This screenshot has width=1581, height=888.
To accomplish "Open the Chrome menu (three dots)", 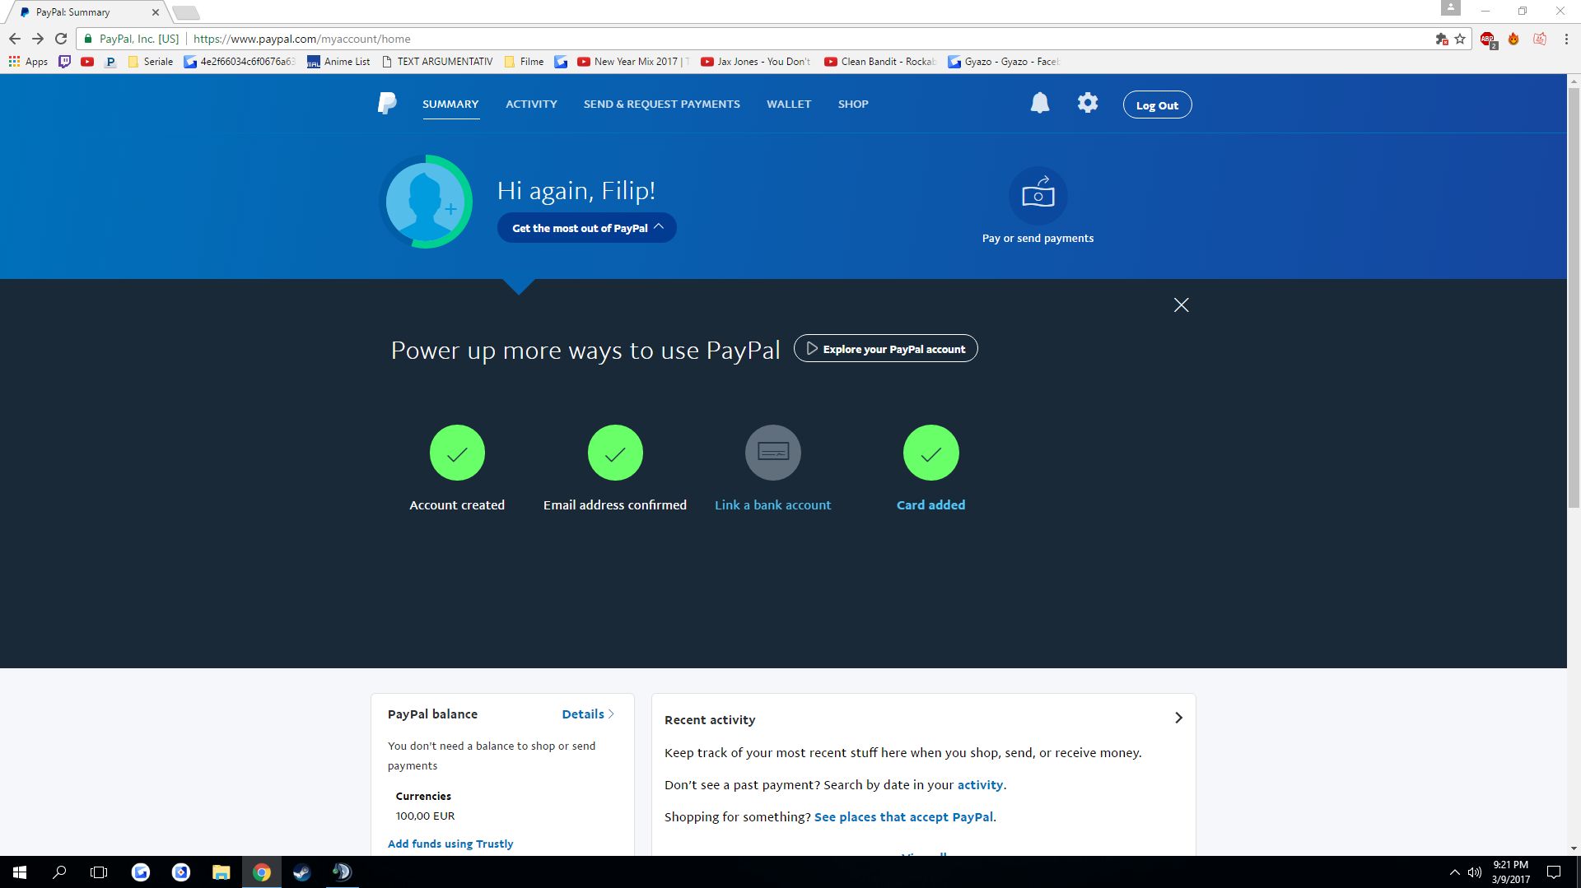I will coord(1566,39).
